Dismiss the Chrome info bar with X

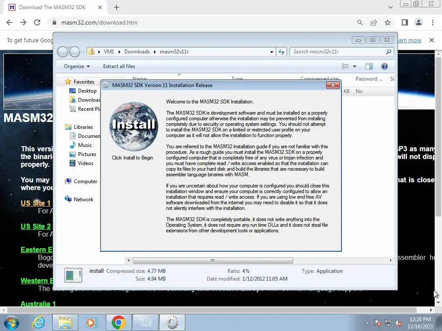[432, 40]
